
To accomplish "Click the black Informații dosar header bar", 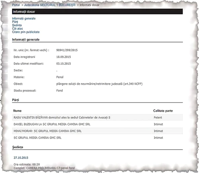I will tap(98, 12).
